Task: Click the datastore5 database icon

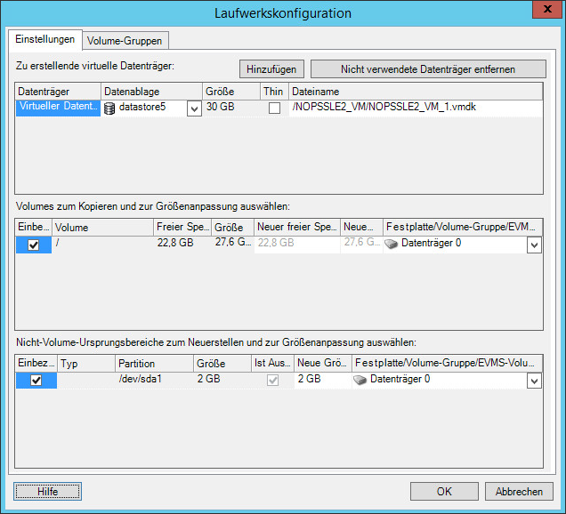Action: point(110,108)
